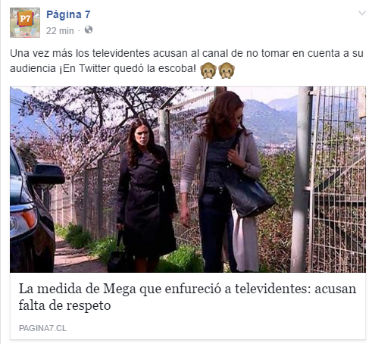Screen dimensions: 372x344
Task: Click the Página 7 page name
Action: 68,14
